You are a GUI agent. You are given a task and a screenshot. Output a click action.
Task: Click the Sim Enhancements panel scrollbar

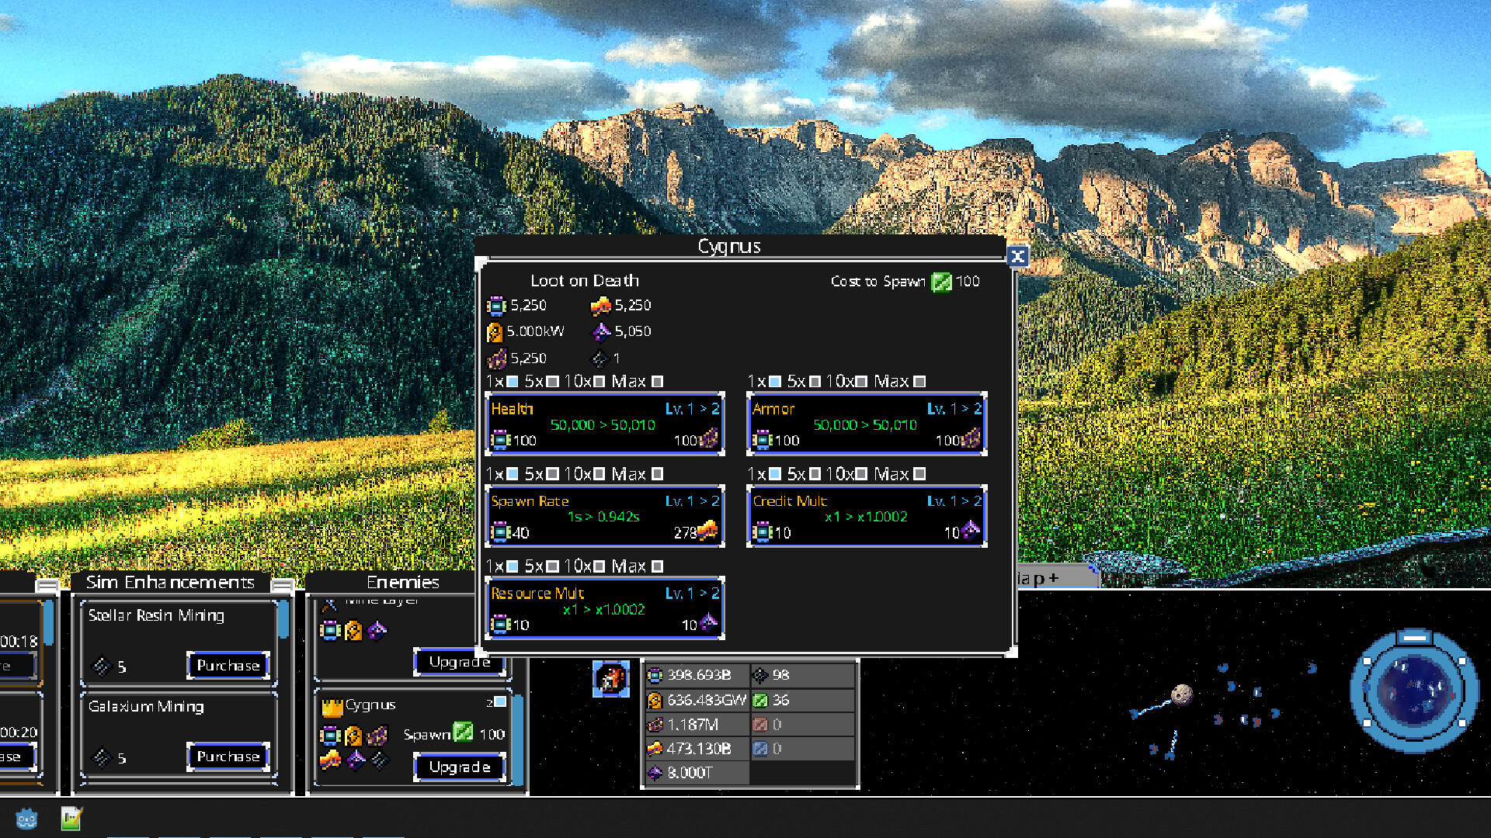(x=283, y=619)
